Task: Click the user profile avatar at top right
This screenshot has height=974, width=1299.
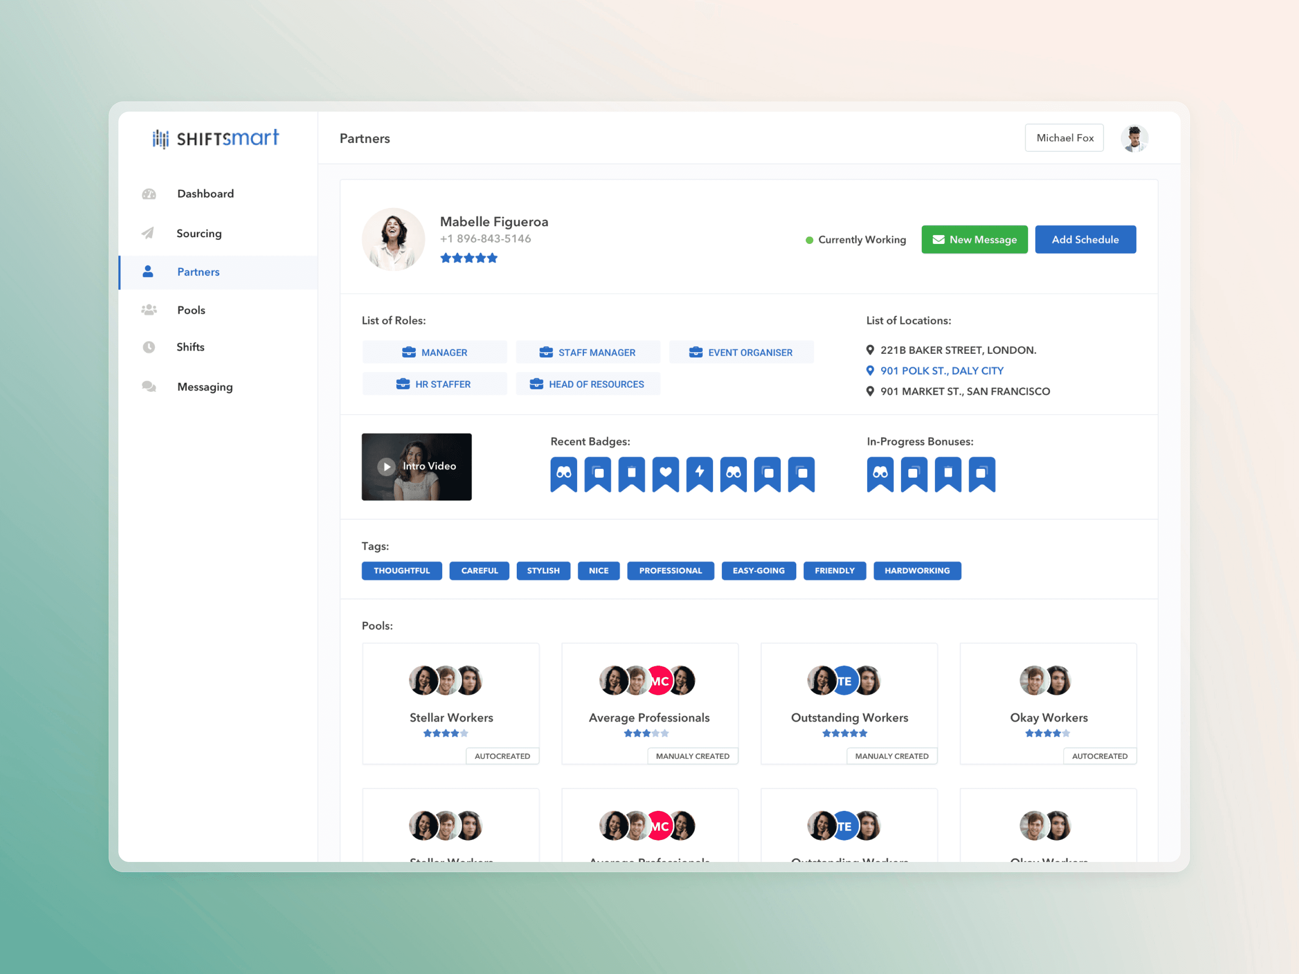Action: pos(1134,139)
